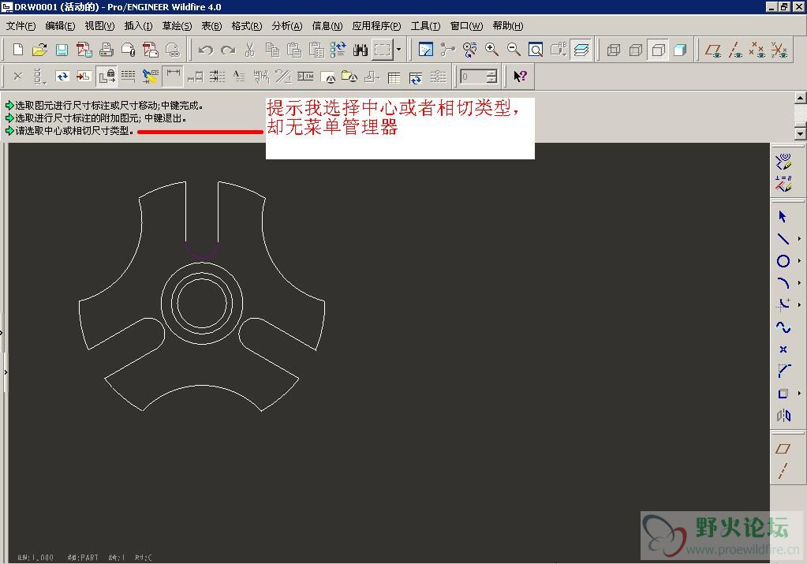Open an existing file via the folder icon
The width and height of the screenshot is (807, 564).
click(x=39, y=50)
